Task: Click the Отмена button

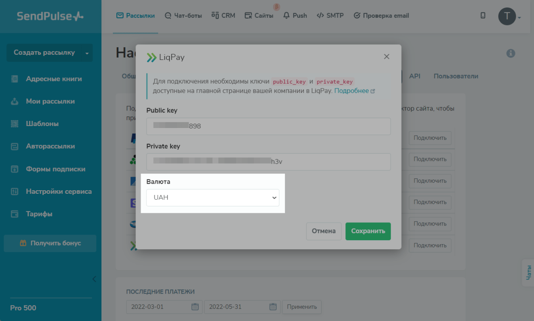Action: coord(324,231)
